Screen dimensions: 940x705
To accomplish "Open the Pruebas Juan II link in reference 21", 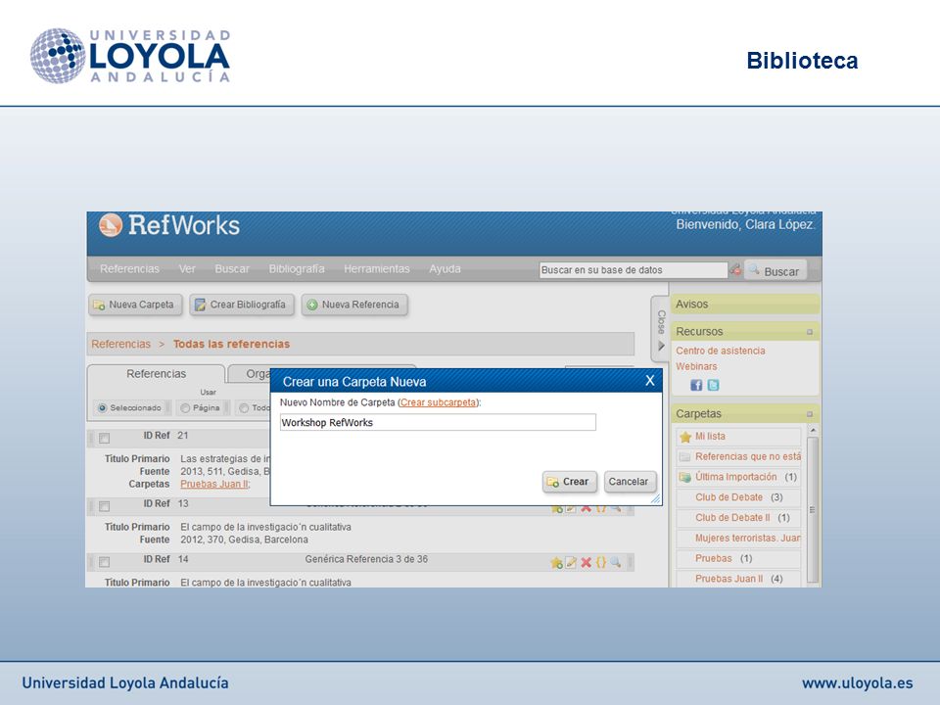I will (214, 484).
